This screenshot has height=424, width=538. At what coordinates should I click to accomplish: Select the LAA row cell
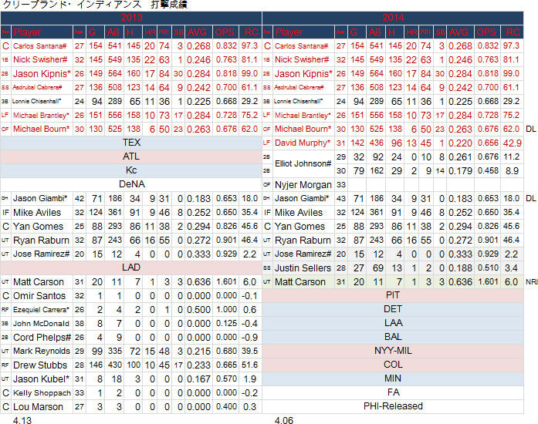393,323
